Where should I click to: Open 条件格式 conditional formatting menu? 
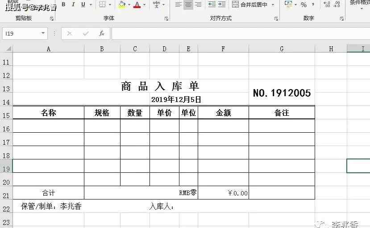[360, 5]
